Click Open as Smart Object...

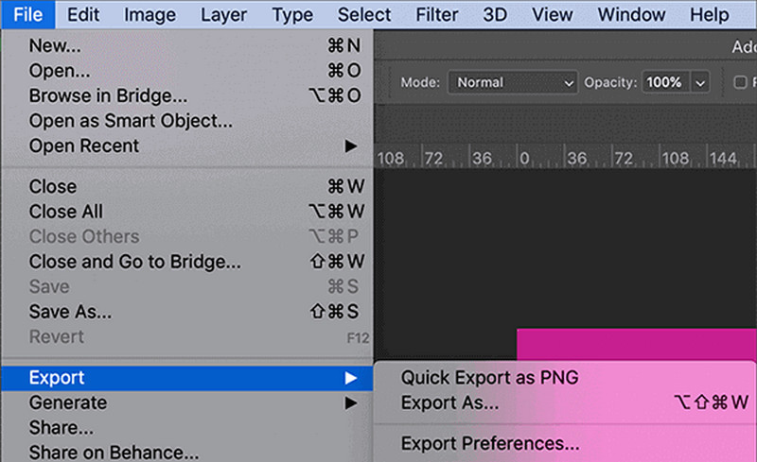point(131,121)
